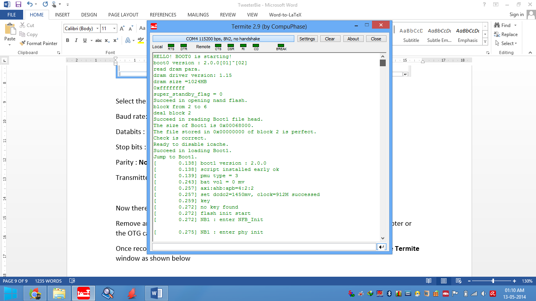Customize Quick Access Toolbar dropdown
The height and width of the screenshot is (301, 536).
67,5
